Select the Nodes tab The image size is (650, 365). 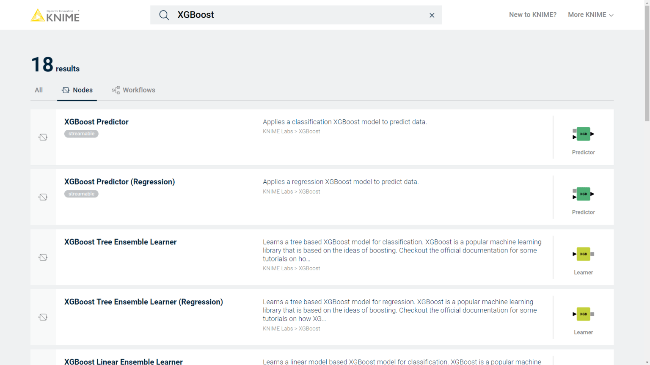point(77,90)
